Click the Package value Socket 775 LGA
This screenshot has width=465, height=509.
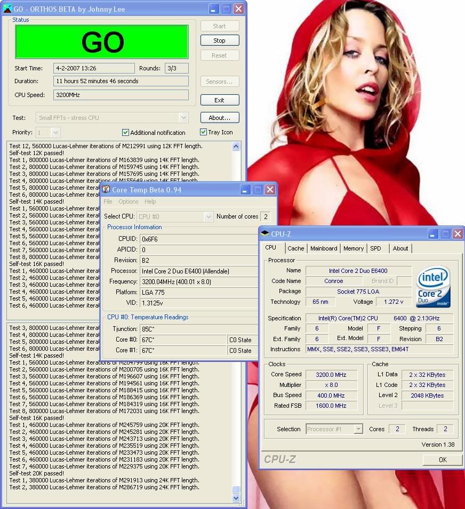pos(358,292)
